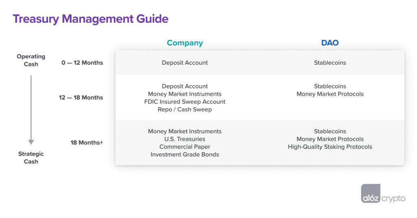The image size is (417, 218).
Task: Click the Treasury Management Guide title
Action: [90, 19]
